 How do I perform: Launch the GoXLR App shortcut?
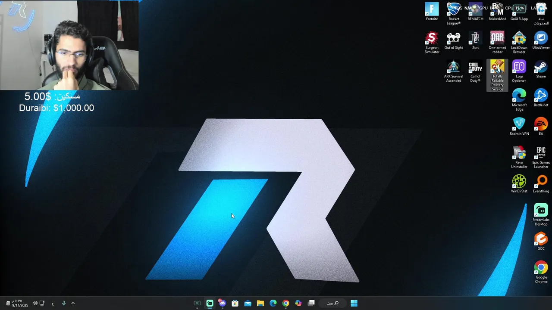click(519, 12)
